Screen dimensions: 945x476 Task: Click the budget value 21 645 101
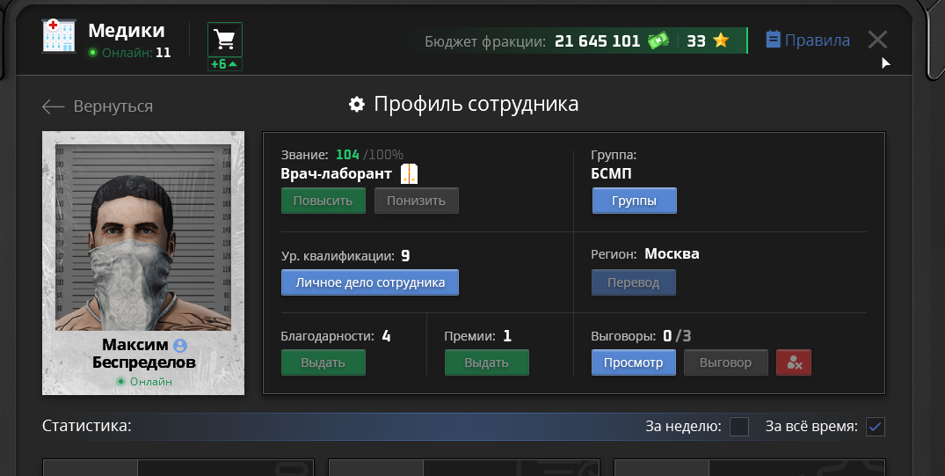(597, 41)
